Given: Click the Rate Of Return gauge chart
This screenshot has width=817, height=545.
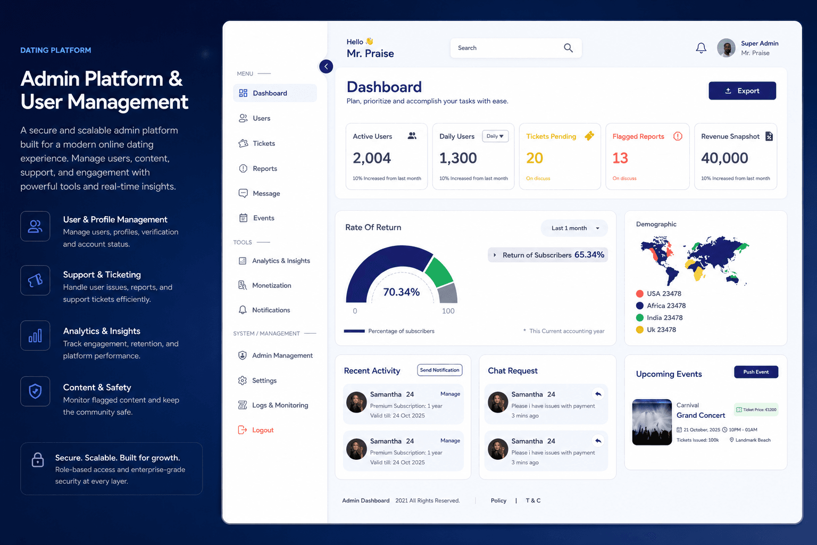Looking at the screenshot, I should pyautogui.click(x=402, y=275).
